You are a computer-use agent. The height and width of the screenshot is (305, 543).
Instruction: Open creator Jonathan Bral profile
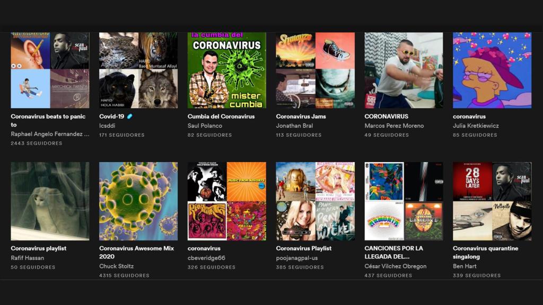pyautogui.click(x=294, y=126)
